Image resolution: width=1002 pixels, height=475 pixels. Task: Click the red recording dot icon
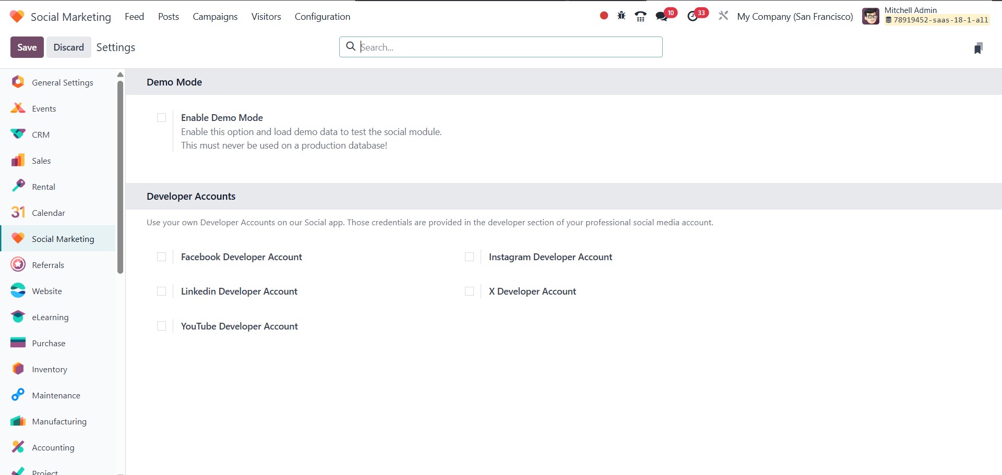click(604, 16)
